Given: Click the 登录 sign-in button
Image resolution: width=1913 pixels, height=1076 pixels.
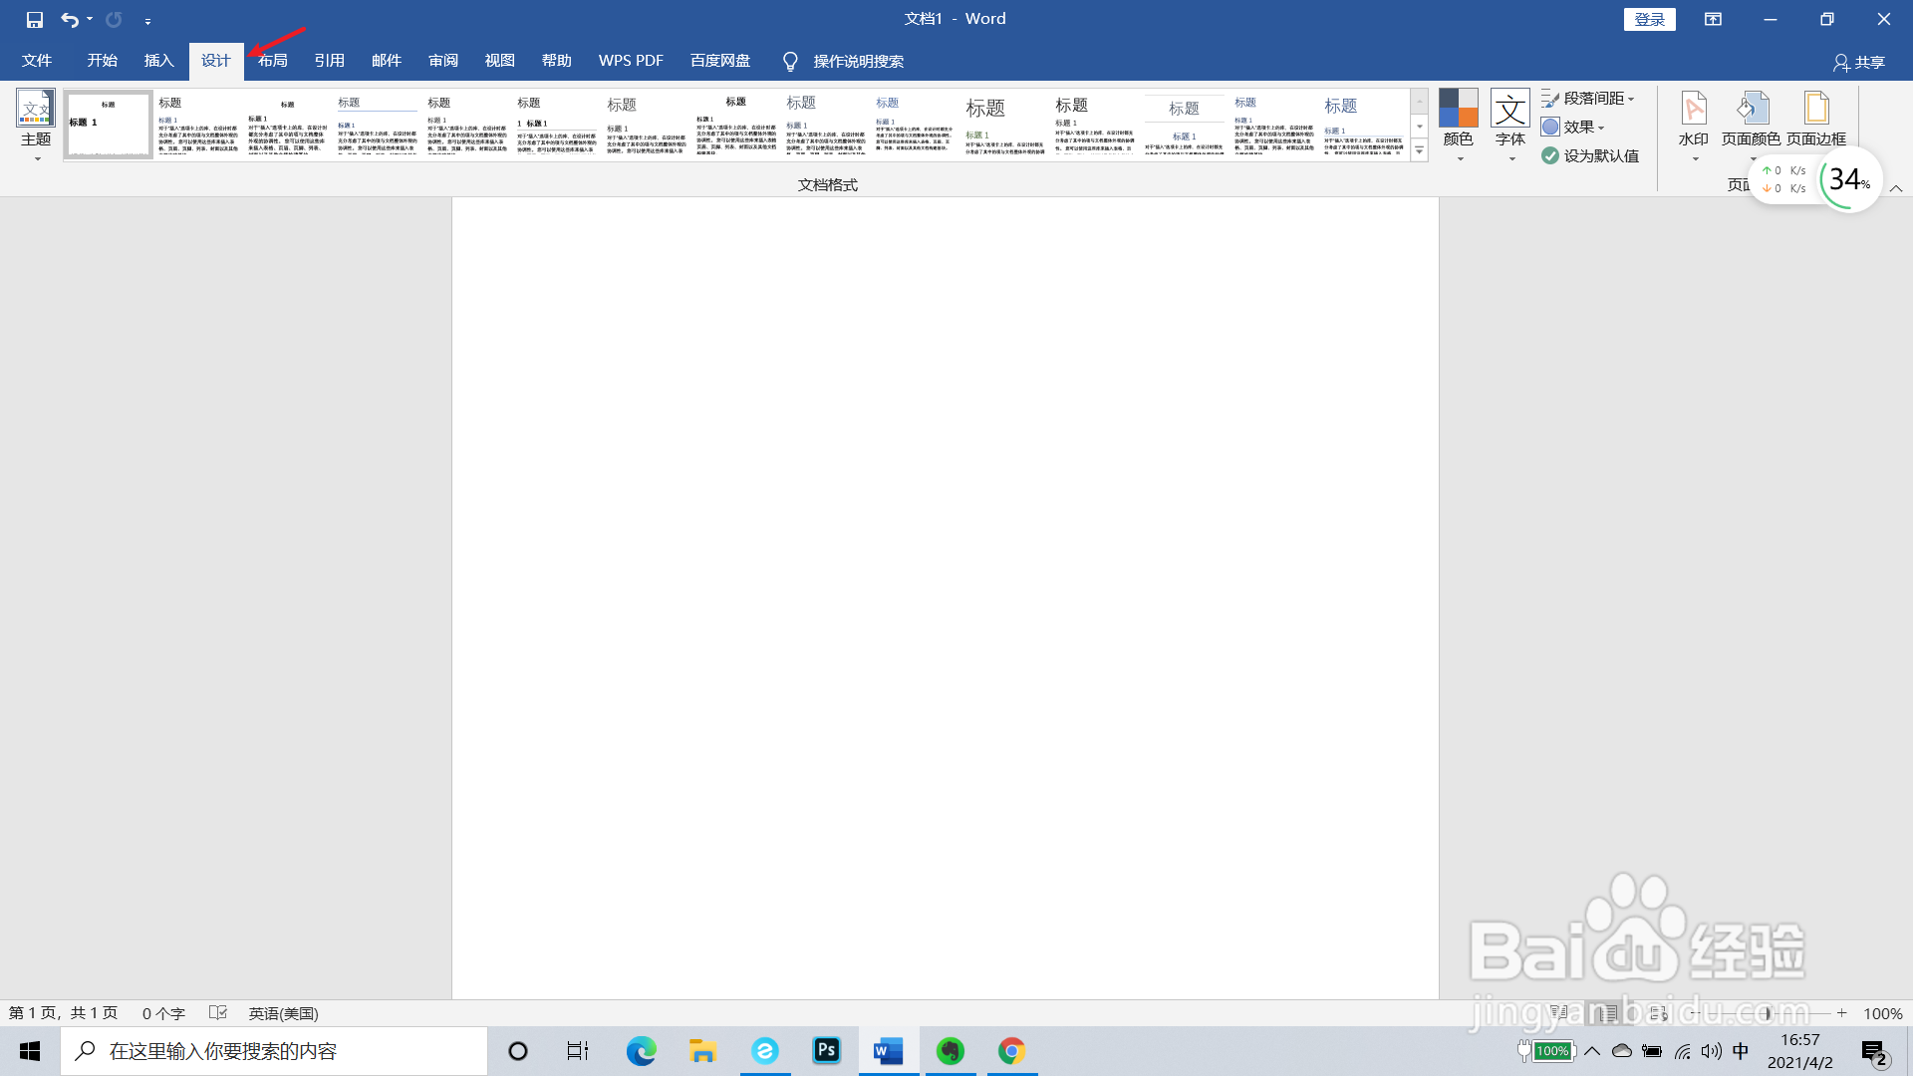Looking at the screenshot, I should point(1649,19).
